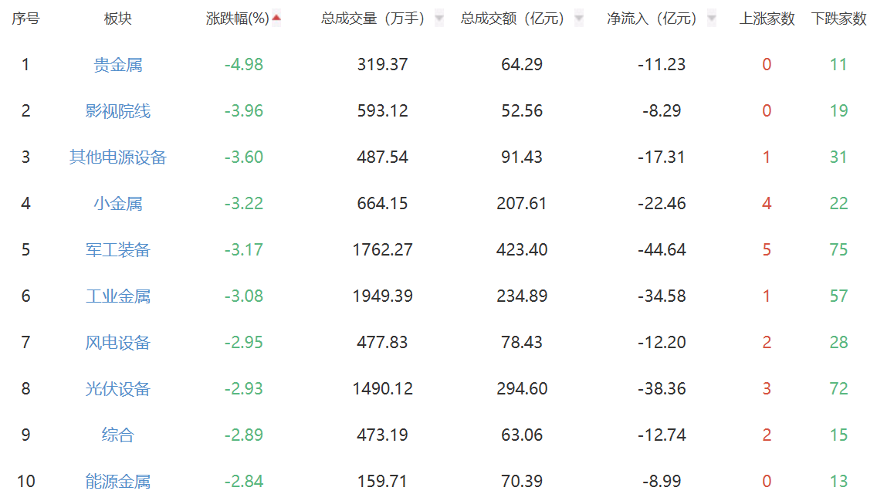This screenshot has width=877, height=501.
Task: Go to the 光伏设备 sector
Action: pos(118,389)
